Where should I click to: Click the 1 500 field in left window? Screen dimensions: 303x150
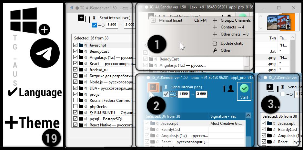pos(112,25)
